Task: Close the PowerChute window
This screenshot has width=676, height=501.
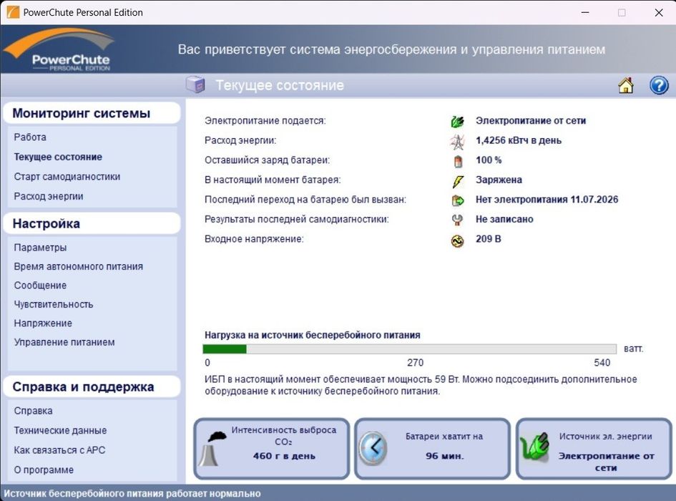Action: [659, 12]
